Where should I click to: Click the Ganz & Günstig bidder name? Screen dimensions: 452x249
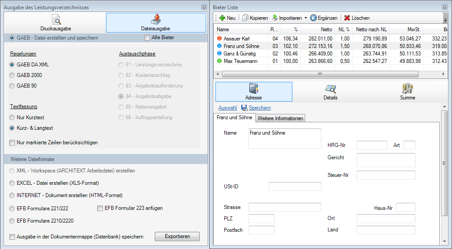click(240, 53)
